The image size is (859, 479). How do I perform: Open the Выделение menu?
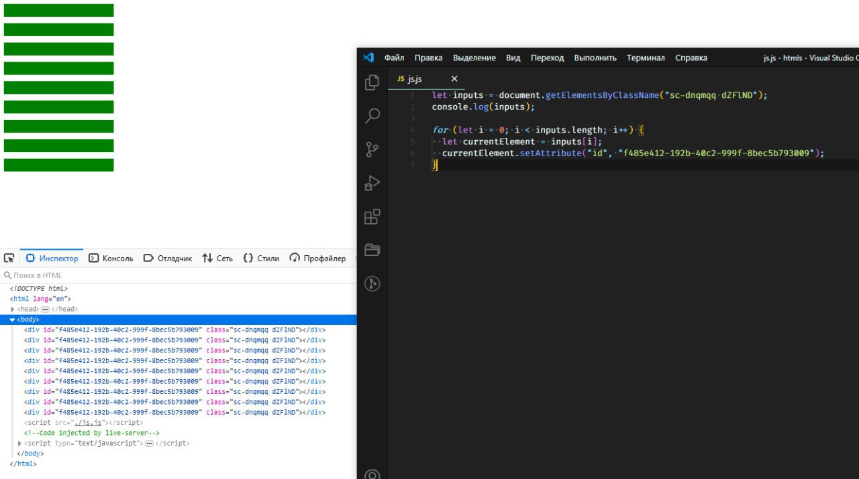click(x=474, y=58)
